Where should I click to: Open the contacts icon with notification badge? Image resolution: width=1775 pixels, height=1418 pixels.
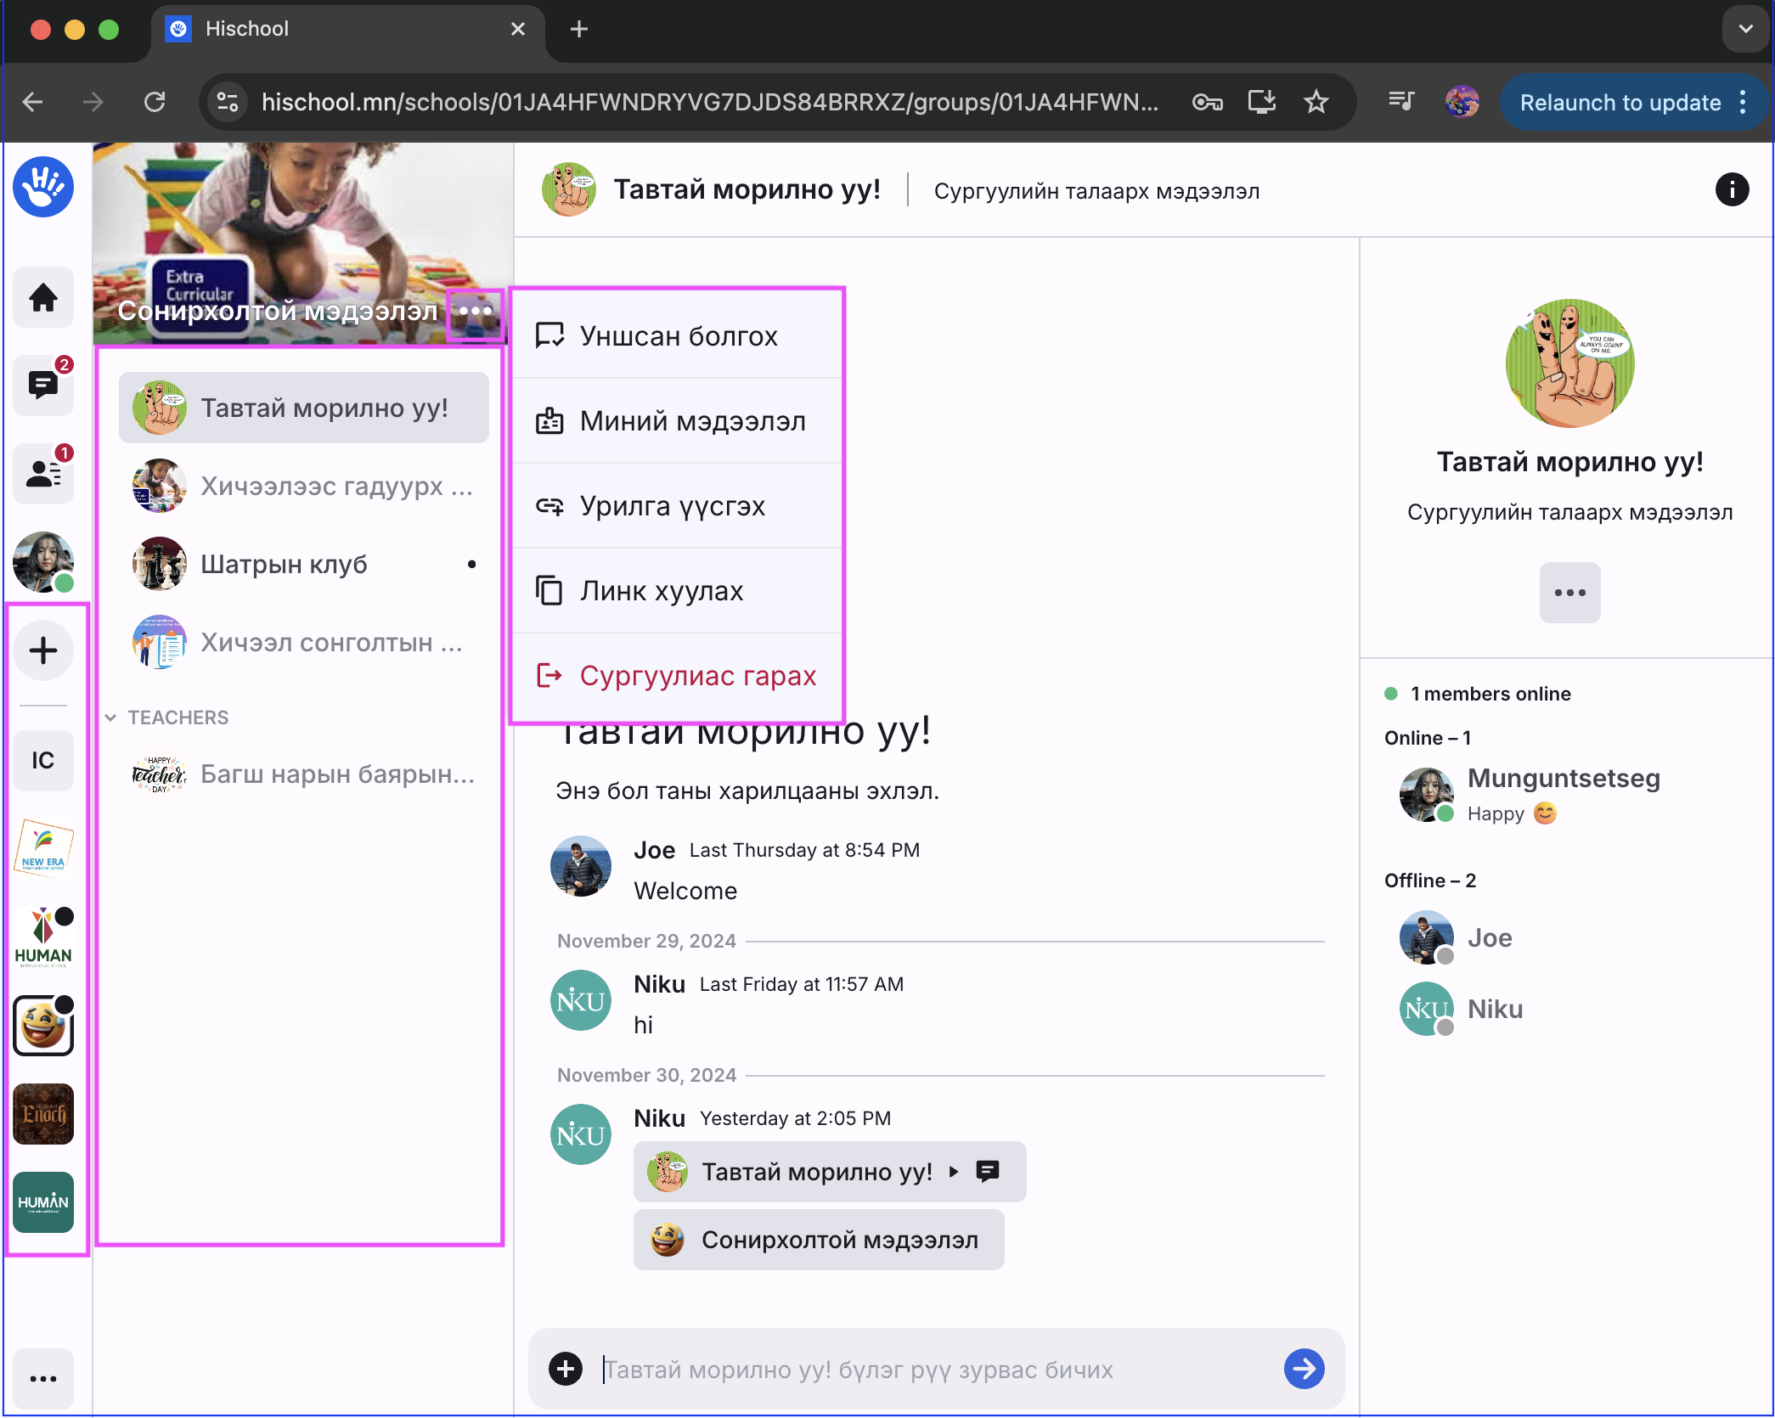[42, 473]
